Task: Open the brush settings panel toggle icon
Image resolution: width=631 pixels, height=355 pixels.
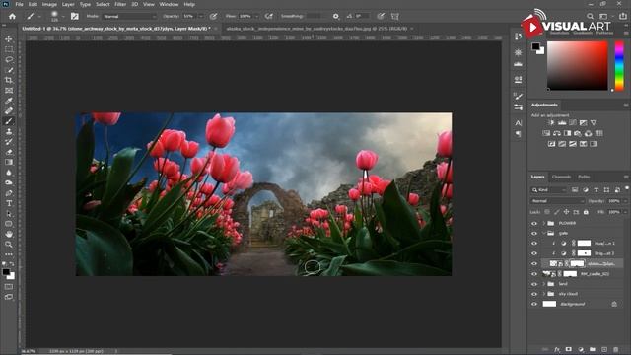Action: tap(75, 16)
